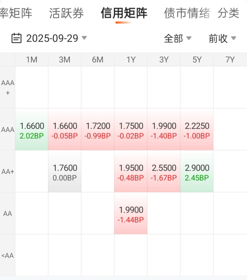
Task: Select the AAA+ row label
Action: click(x=8, y=88)
